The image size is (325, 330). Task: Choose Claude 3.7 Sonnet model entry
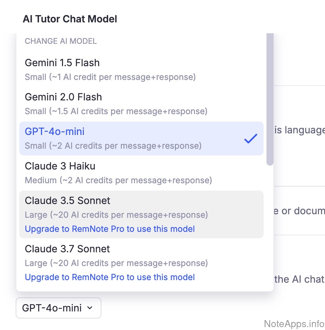click(67, 249)
